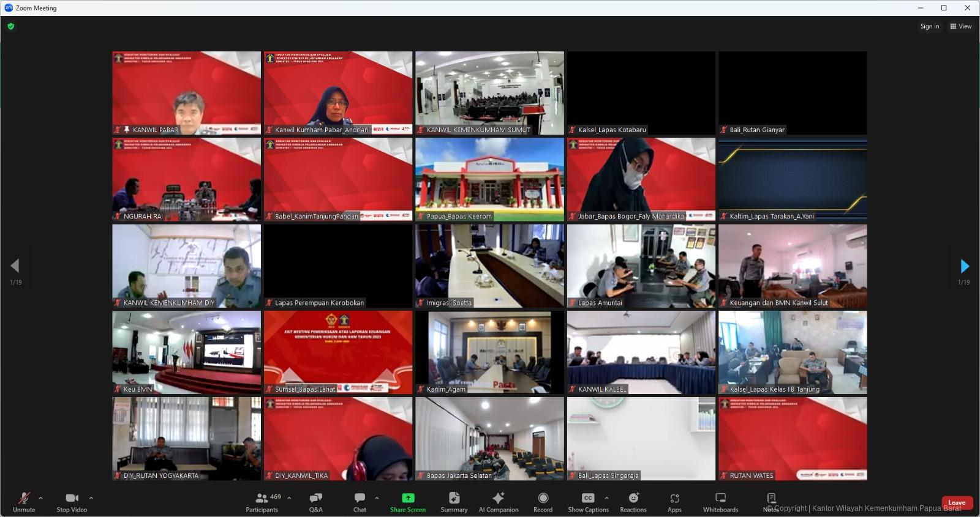Open the meeting Summary
Image resolution: width=980 pixels, height=517 pixels.
[x=454, y=502]
